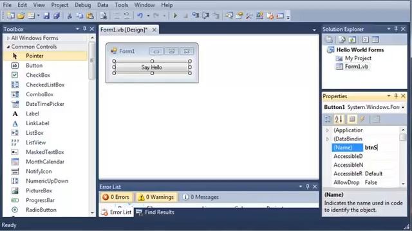Image resolution: width=412 pixels, height=231 pixels.
Task: Open Form1.vb in Solution Explorer
Action: [x=356, y=67]
